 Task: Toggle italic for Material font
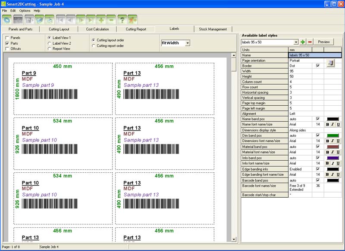(332, 152)
